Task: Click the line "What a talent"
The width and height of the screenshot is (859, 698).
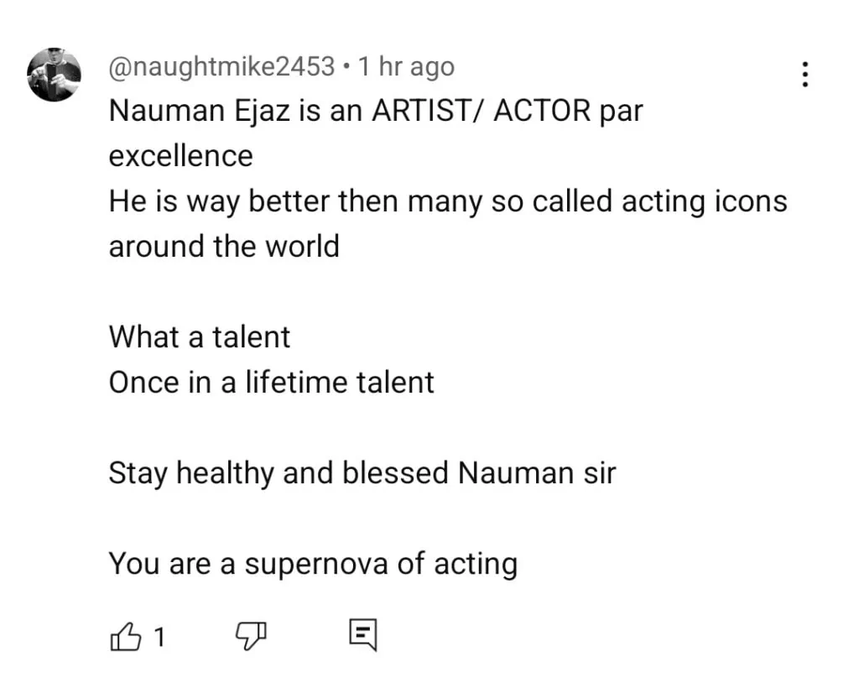Action: point(199,337)
